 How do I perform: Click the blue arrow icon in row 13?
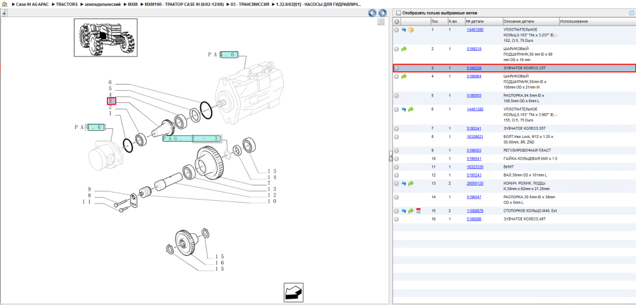pos(404,184)
